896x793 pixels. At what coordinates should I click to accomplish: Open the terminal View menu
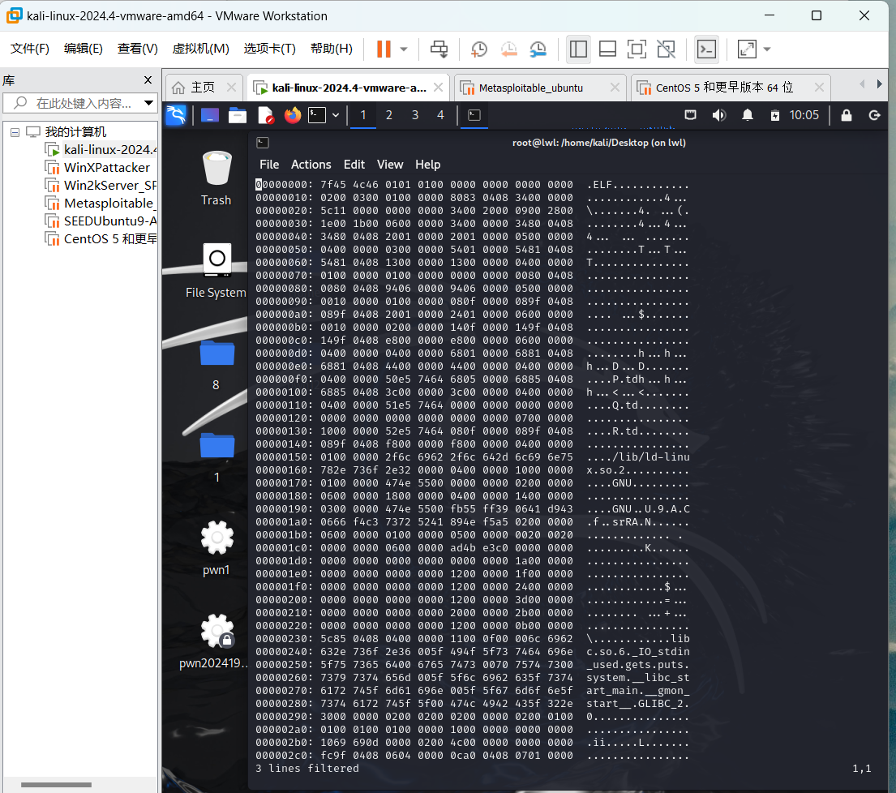(390, 165)
